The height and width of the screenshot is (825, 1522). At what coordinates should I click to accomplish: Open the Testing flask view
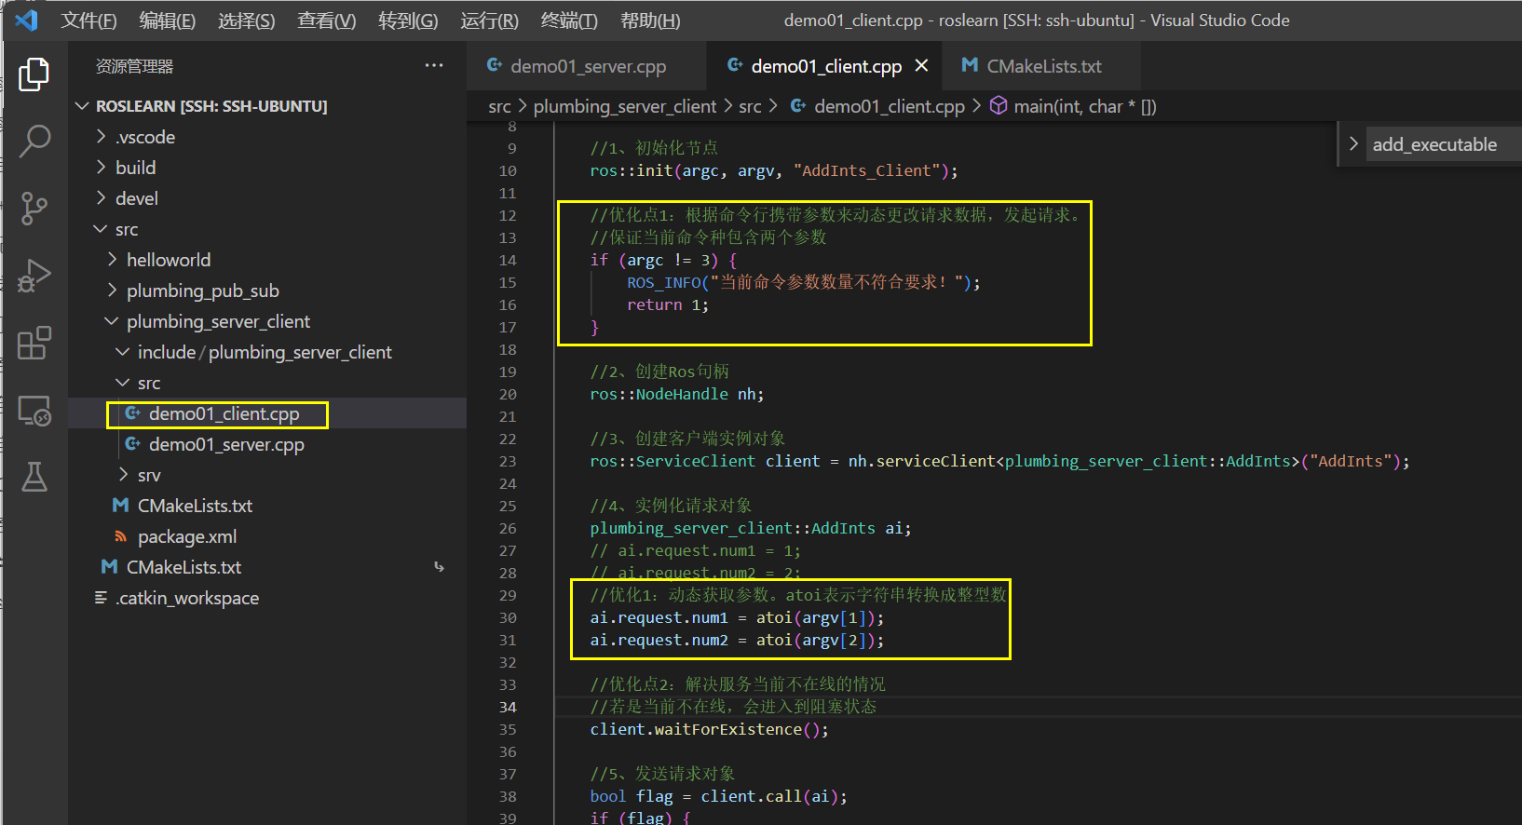click(34, 477)
